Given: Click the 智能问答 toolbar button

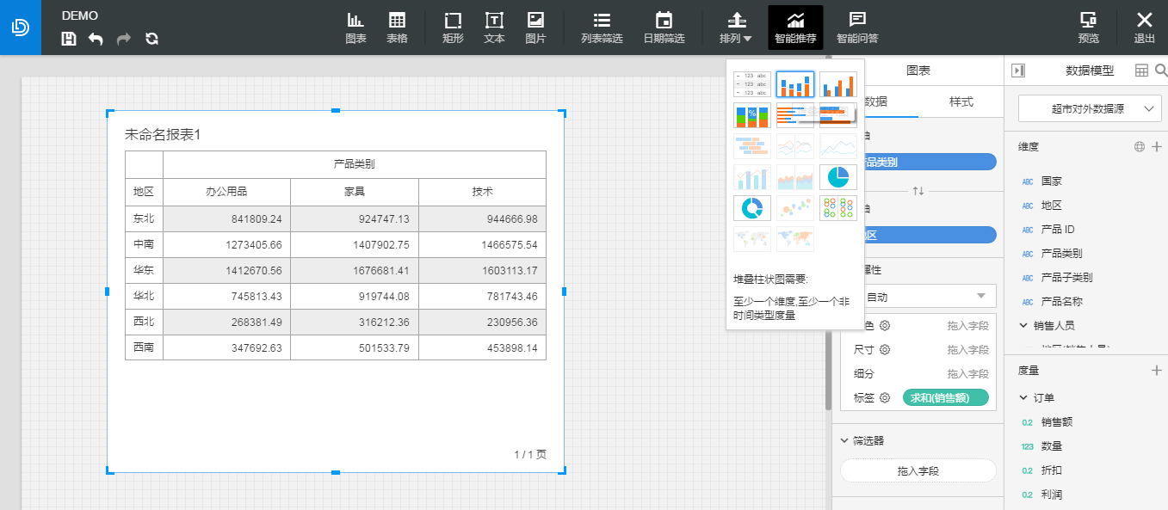Looking at the screenshot, I should (x=857, y=28).
